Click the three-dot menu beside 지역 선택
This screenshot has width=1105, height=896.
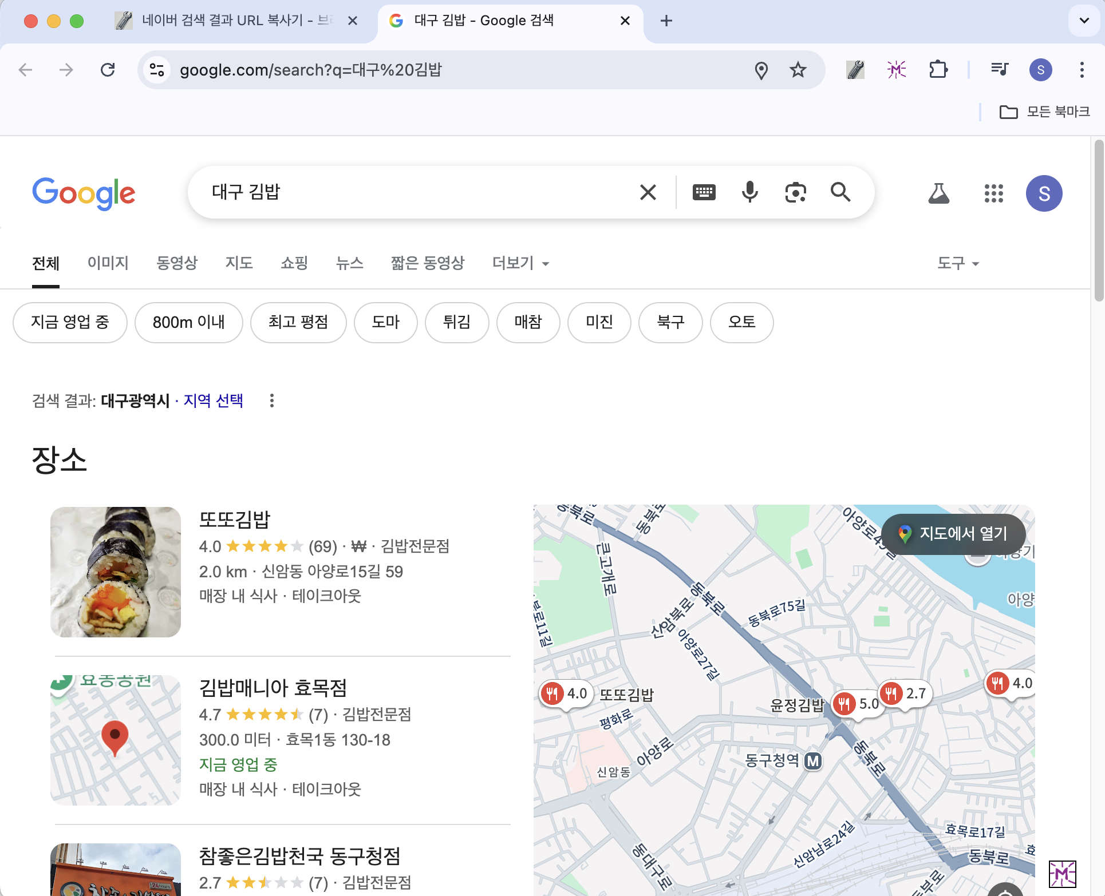[x=272, y=401]
